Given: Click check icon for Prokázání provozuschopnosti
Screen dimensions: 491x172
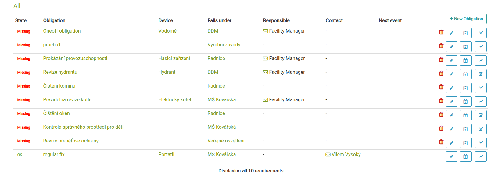Looking at the screenshot, I should 481,60.
